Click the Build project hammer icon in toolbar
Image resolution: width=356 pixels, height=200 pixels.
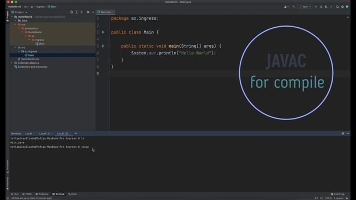pyautogui.click(x=294, y=7)
